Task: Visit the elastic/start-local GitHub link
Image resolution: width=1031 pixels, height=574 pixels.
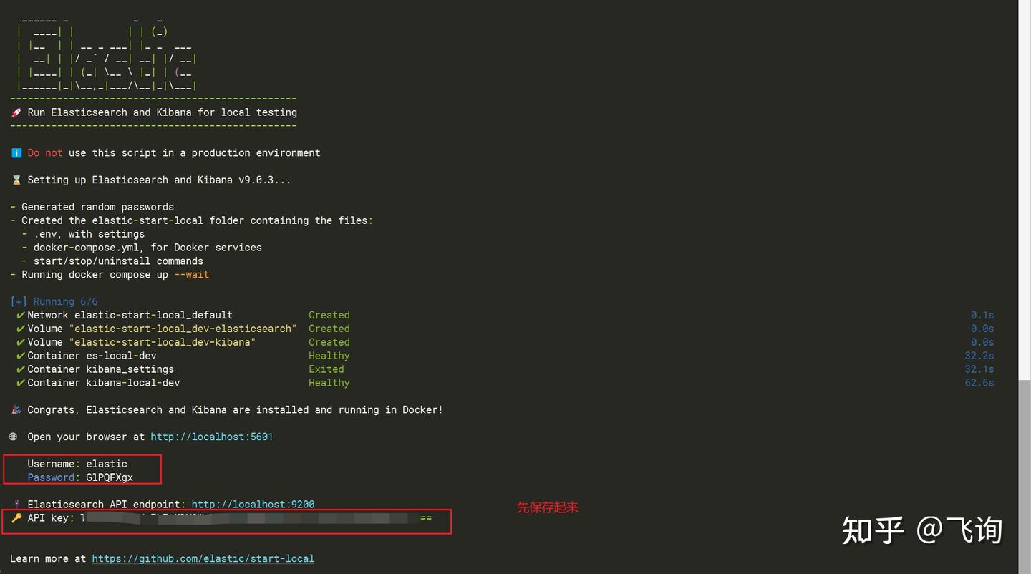Action: (x=203, y=558)
